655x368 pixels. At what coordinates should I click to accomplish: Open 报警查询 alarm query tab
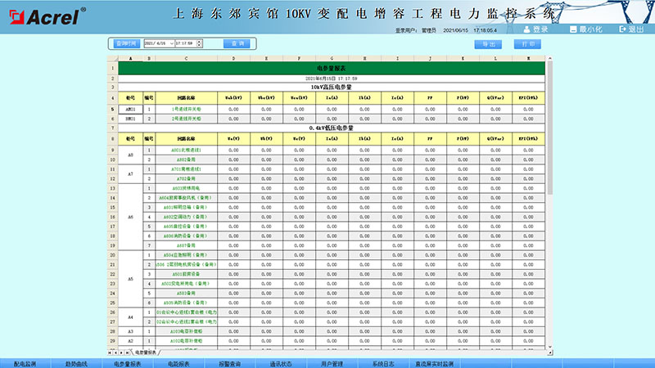click(x=229, y=362)
